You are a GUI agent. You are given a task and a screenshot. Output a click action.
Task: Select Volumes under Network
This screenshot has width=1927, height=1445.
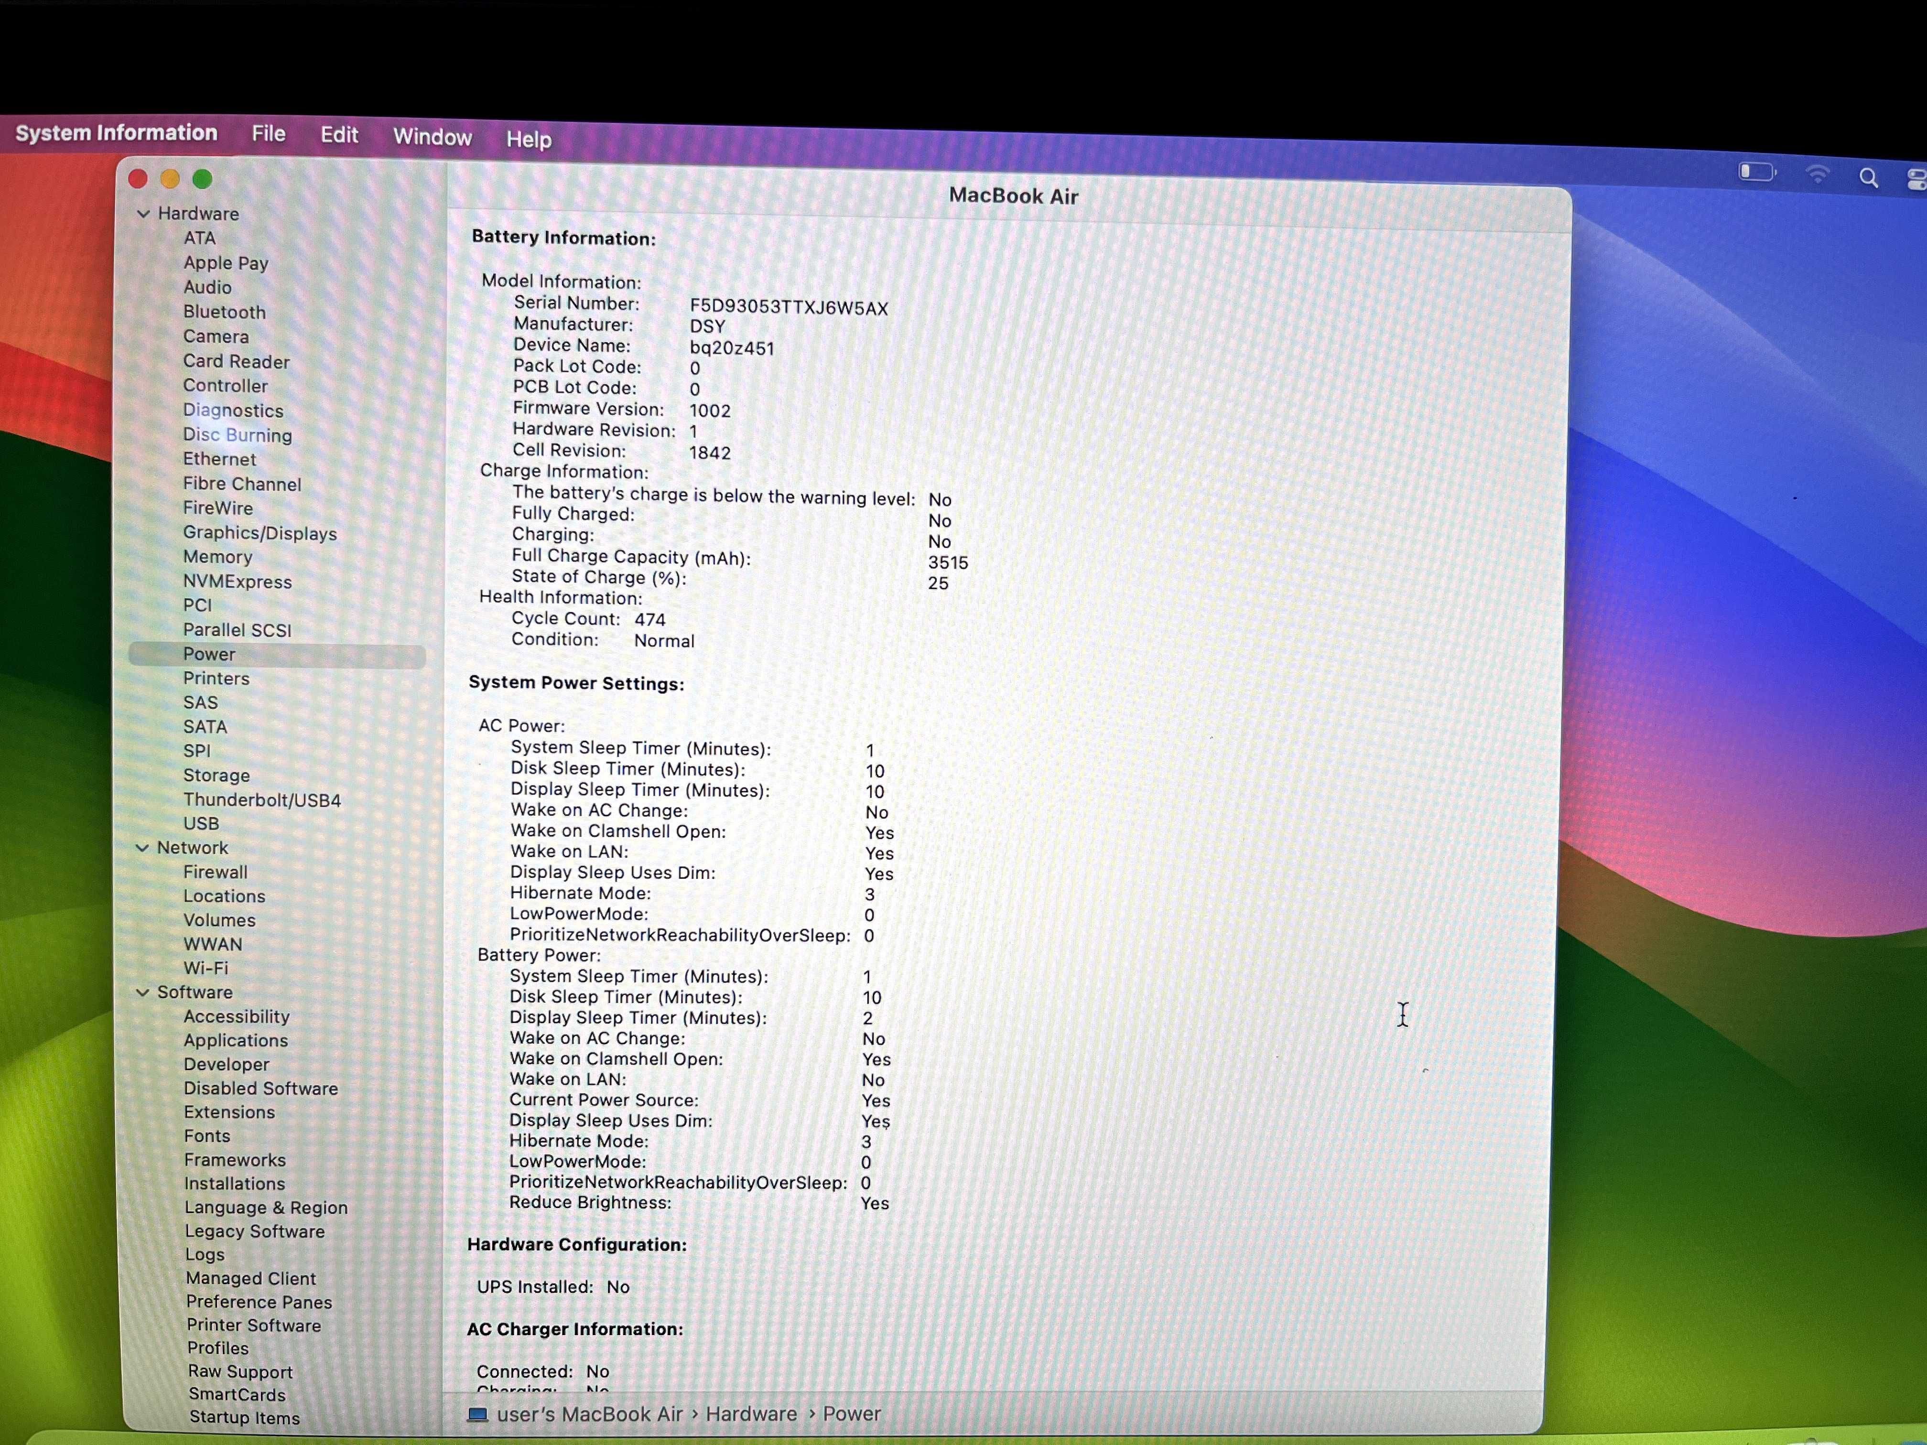coord(219,920)
